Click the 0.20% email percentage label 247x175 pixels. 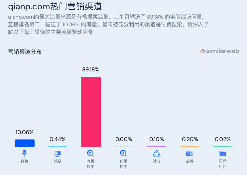(x=190, y=139)
